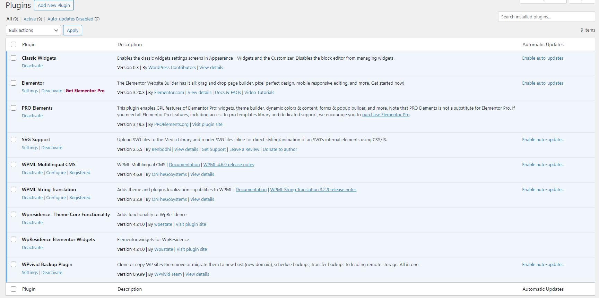The image size is (599, 298).
Task: Open Elementor Settings link
Action: pyautogui.click(x=30, y=91)
